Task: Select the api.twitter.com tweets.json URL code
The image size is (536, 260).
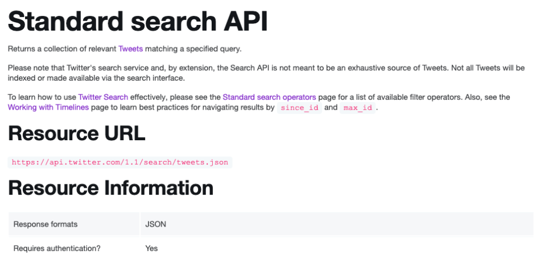Action: tap(120, 162)
